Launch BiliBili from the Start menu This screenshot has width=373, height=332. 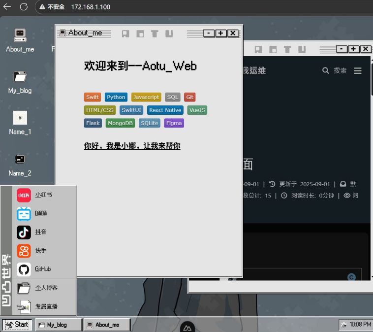click(41, 213)
